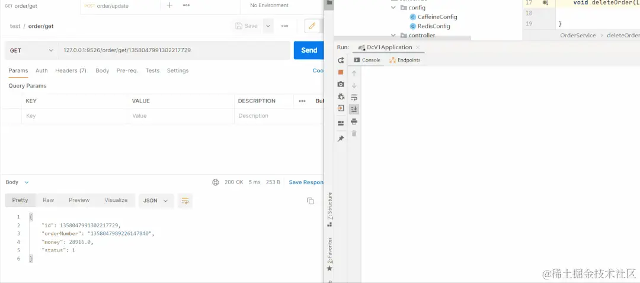This screenshot has height=283, width=640.
Task: Select the Settings tab
Action: click(178, 70)
